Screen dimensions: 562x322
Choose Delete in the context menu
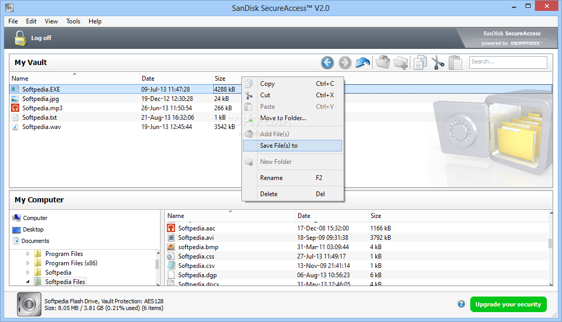pyautogui.click(x=292, y=194)
